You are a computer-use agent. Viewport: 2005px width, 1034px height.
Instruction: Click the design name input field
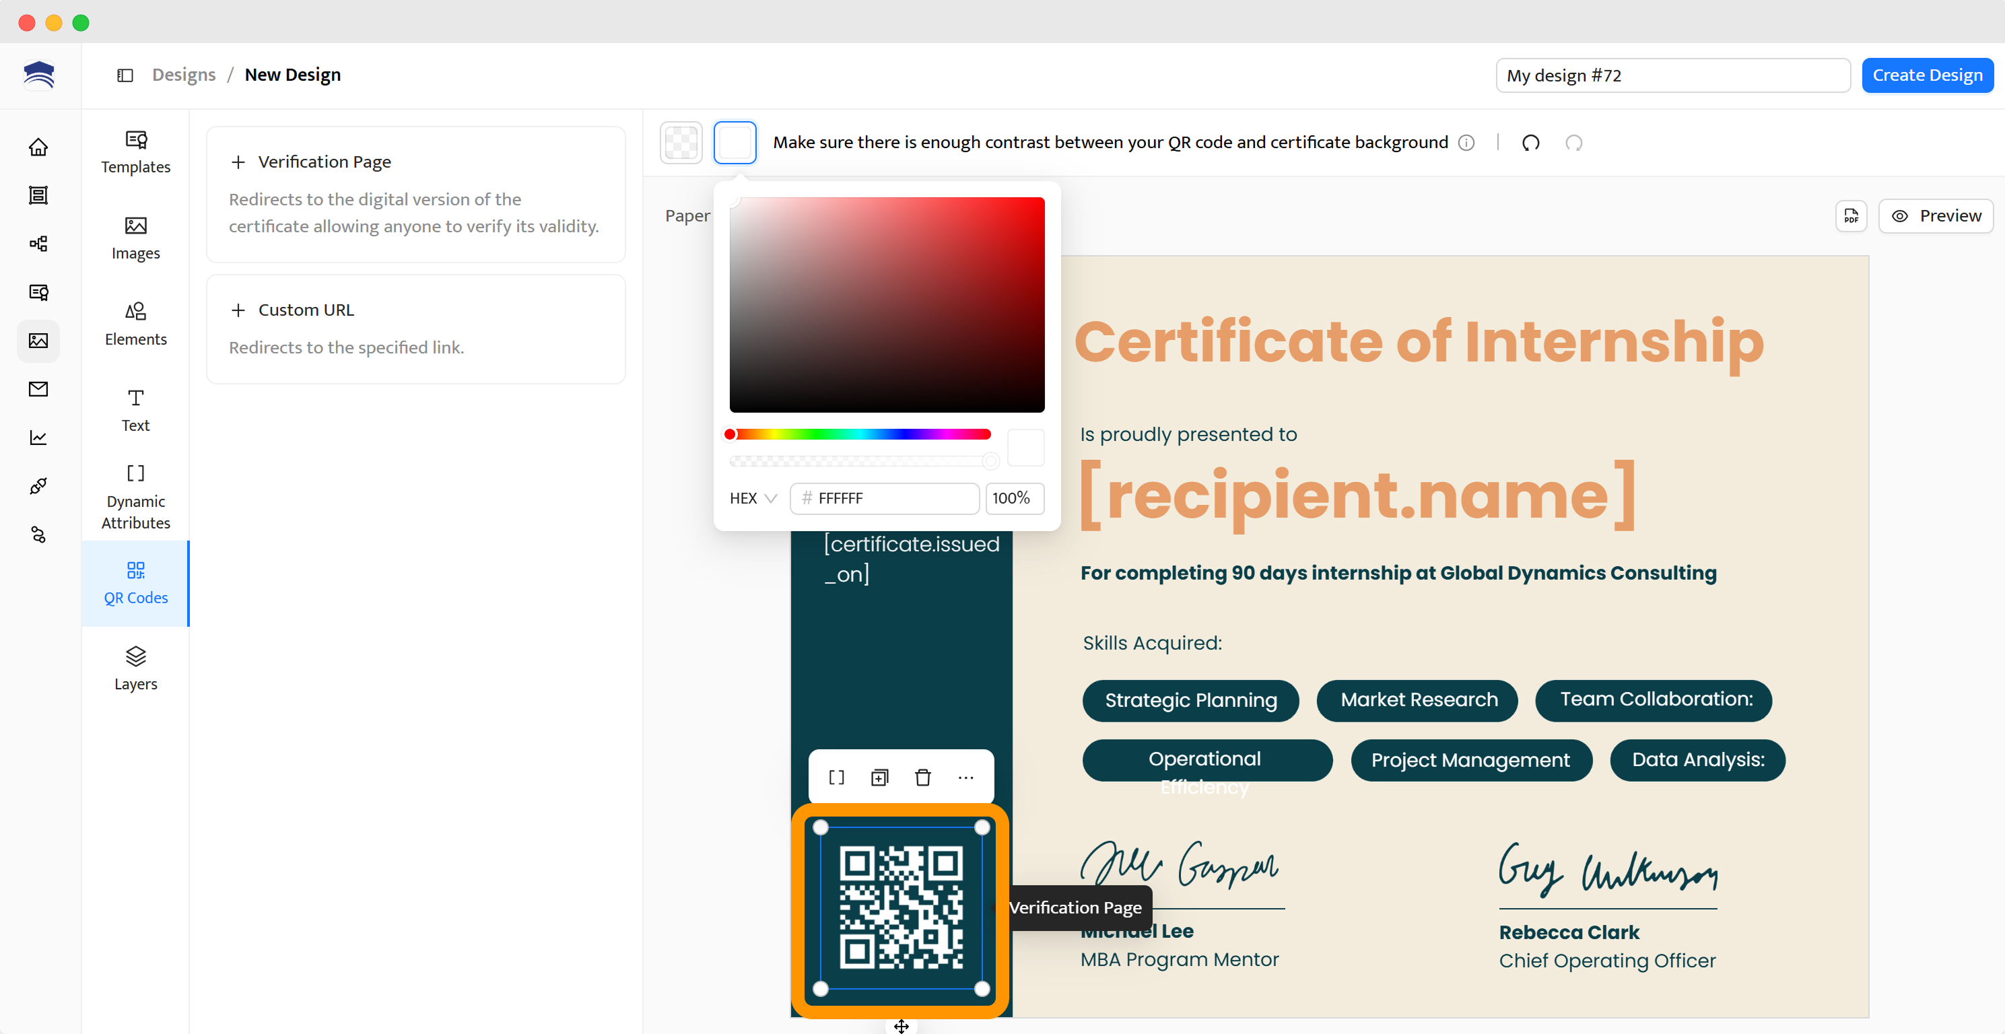coord(1672,75)
